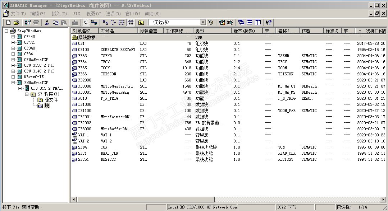Screen dimensions: 388x211
Task: Click the horizontal scrollbar thumb
Action: (146, 200)
